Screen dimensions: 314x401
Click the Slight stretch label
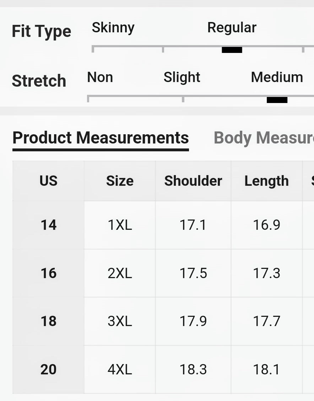click(182, 77)
